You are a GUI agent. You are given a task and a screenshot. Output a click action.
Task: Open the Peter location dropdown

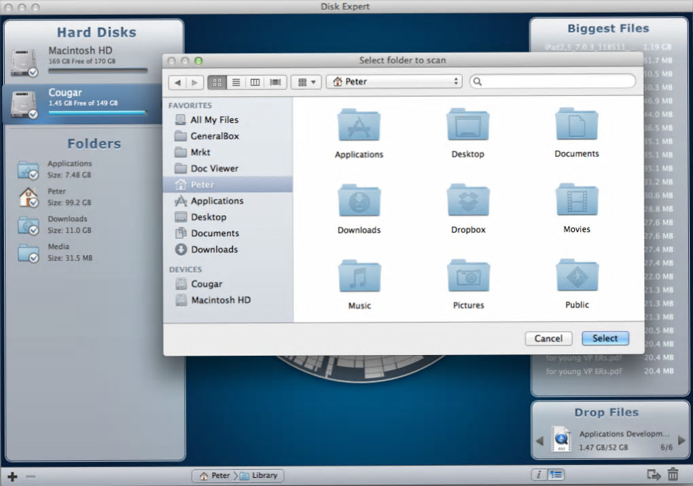(394, 81)
